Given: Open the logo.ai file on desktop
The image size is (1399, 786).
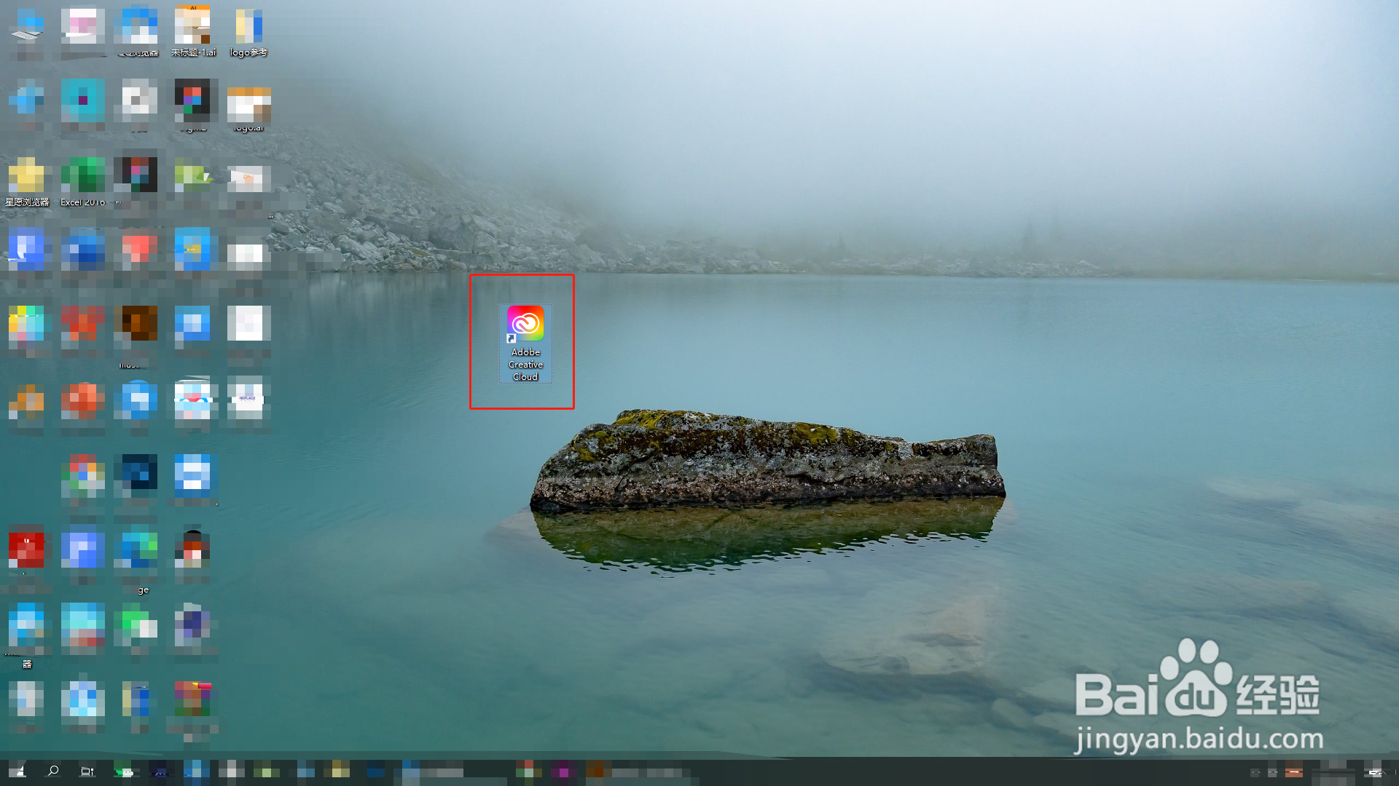Looking at the screenshot, I should 248,103.
